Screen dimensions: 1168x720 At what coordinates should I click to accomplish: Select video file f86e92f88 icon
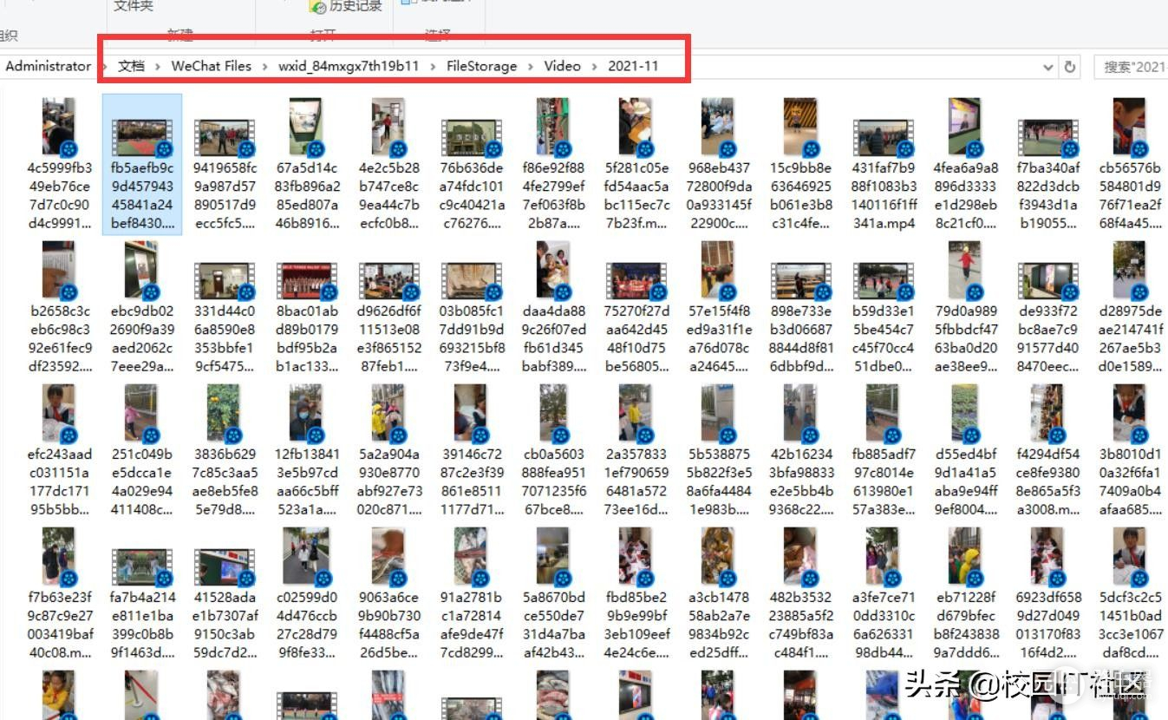(x=553, y=127)
